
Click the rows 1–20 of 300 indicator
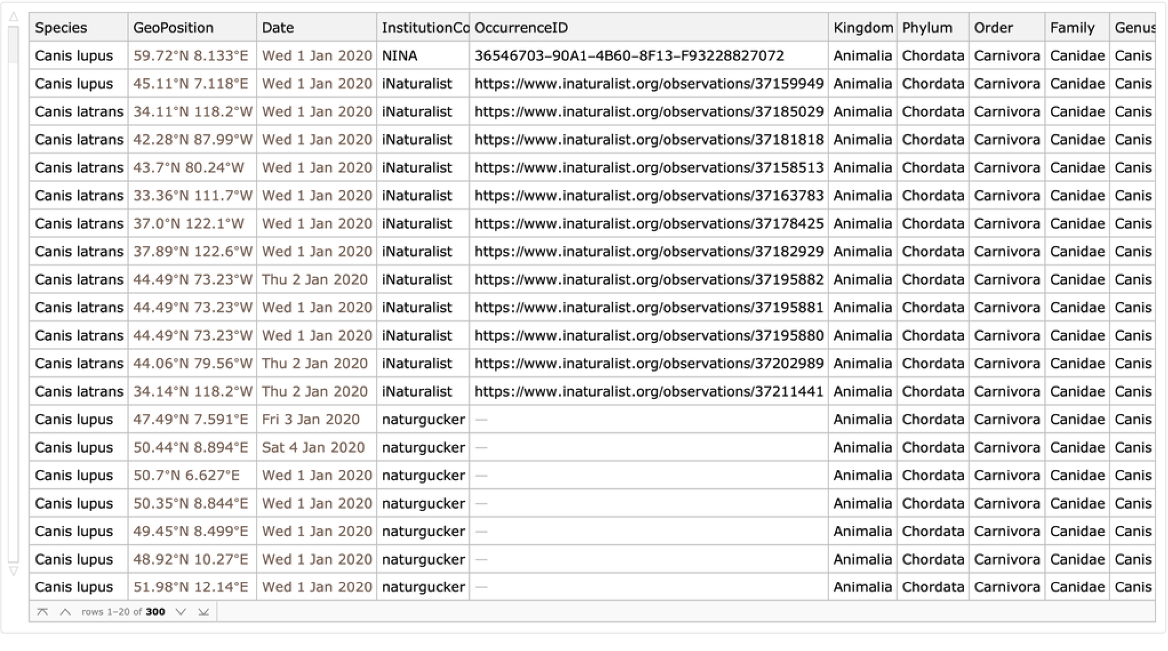click(x=123, y=612)
